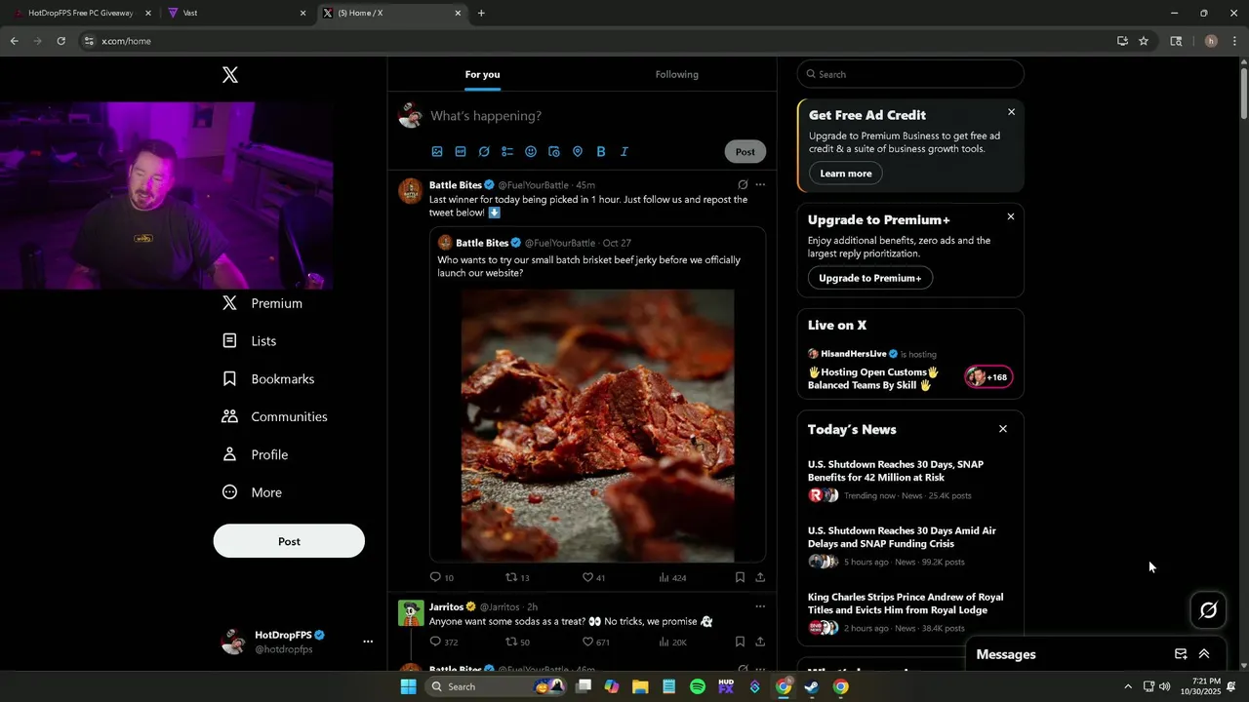Click the floating Grok button
This screenshot has height=702, width=1249.
pos(1208,610)
